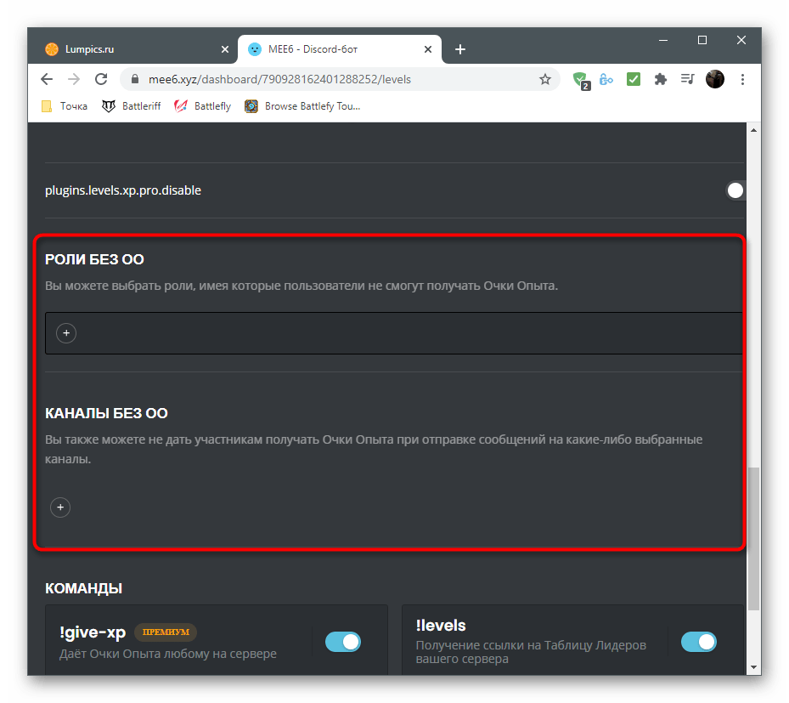Click the browser back arrow
The width and height of the screenshot is (789, 703).
coord(47,79)
